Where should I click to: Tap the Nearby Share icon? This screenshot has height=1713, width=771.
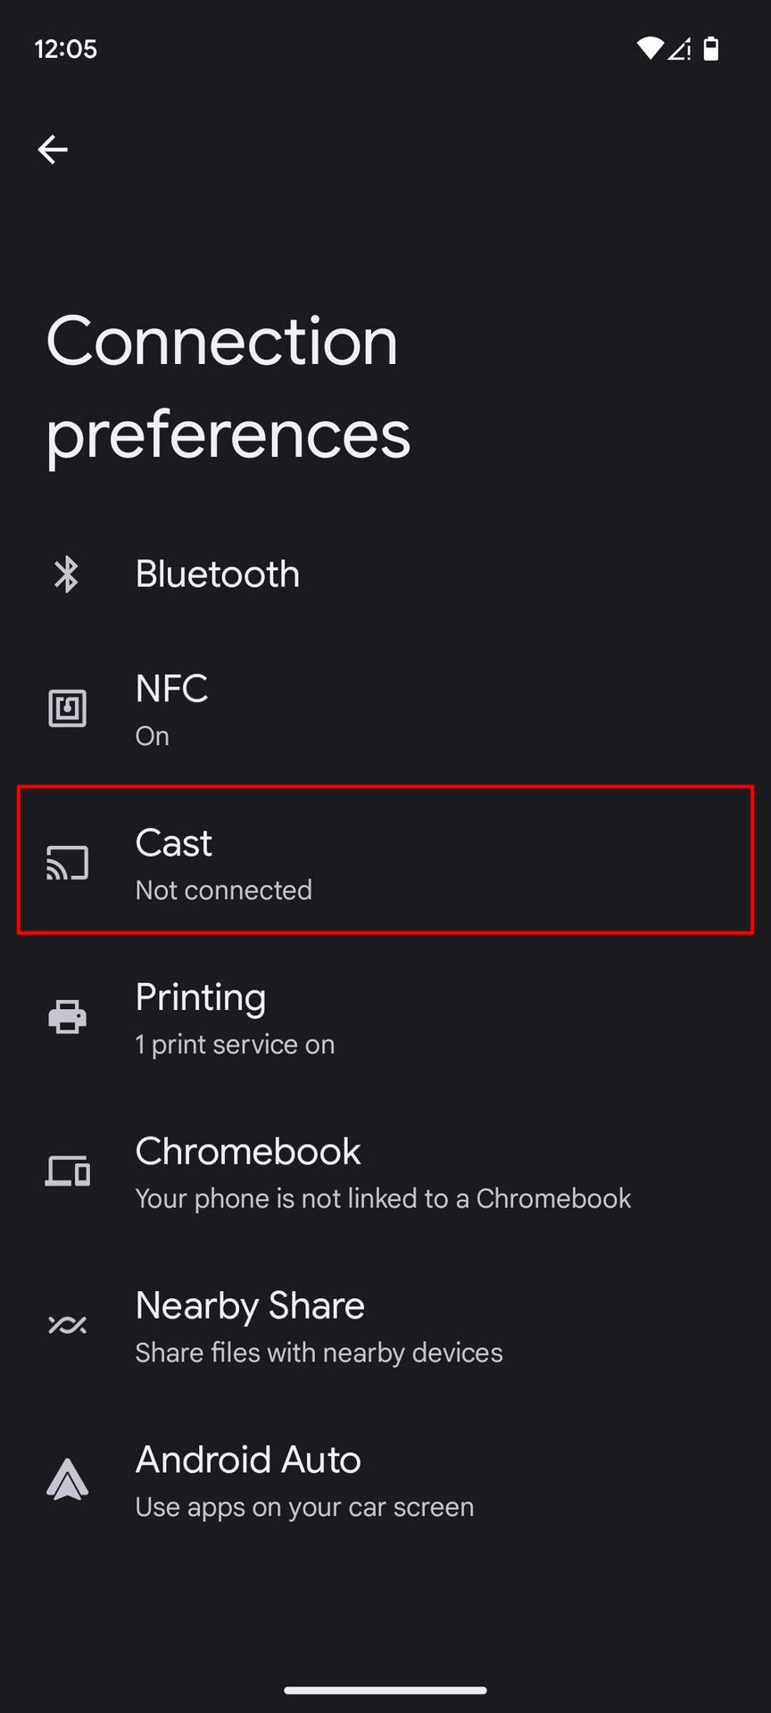point(67,1325)
